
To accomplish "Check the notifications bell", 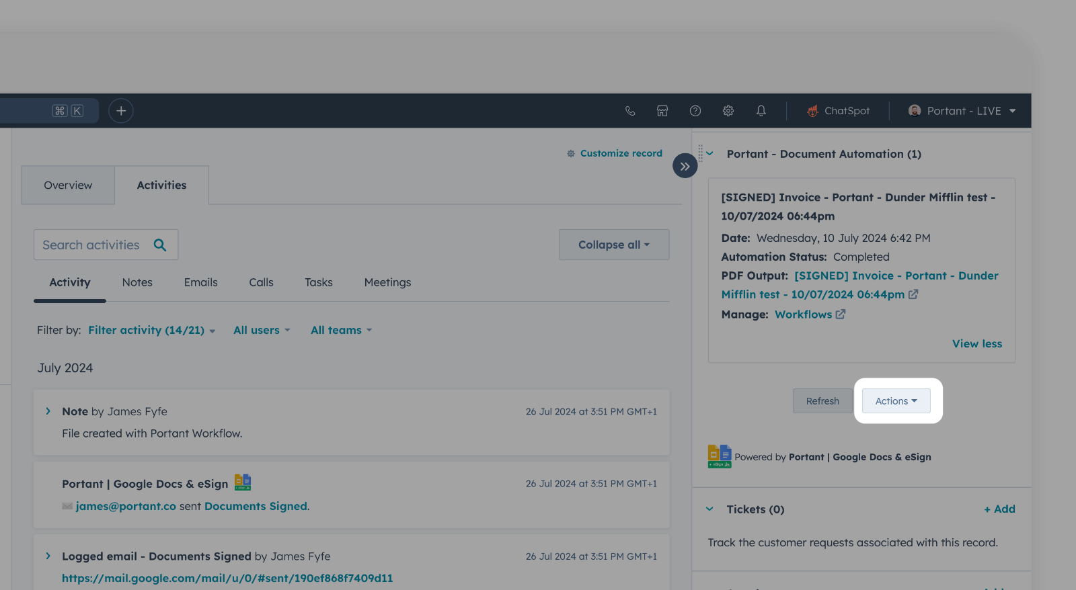I will tap(761, 111).
